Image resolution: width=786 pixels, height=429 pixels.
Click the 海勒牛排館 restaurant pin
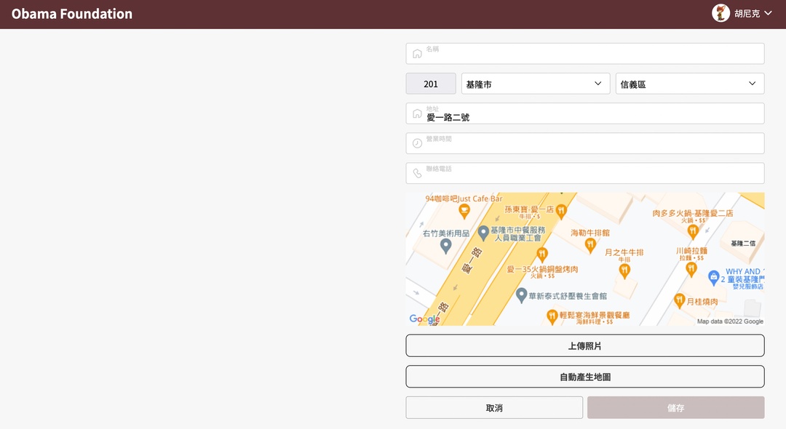pyautogui.click(x=590, y=245)
